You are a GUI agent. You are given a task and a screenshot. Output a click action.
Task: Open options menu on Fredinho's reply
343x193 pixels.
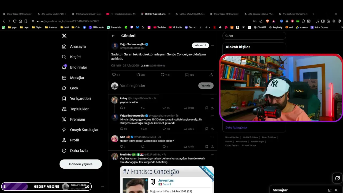tap(212, 155)
